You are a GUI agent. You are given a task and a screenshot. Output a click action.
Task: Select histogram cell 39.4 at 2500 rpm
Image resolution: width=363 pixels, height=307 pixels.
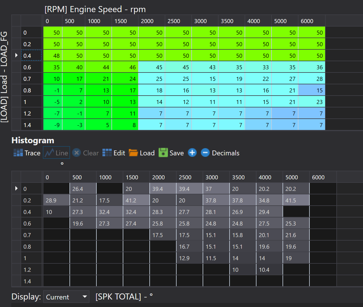click(190, 189)
